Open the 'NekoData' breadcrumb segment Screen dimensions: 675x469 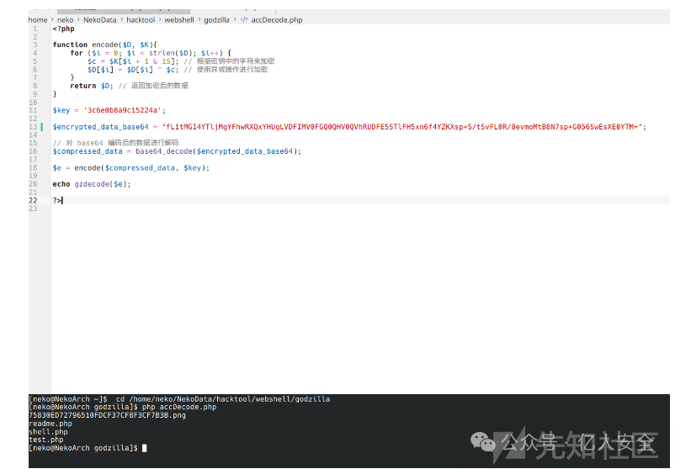(x=100, y=20)
